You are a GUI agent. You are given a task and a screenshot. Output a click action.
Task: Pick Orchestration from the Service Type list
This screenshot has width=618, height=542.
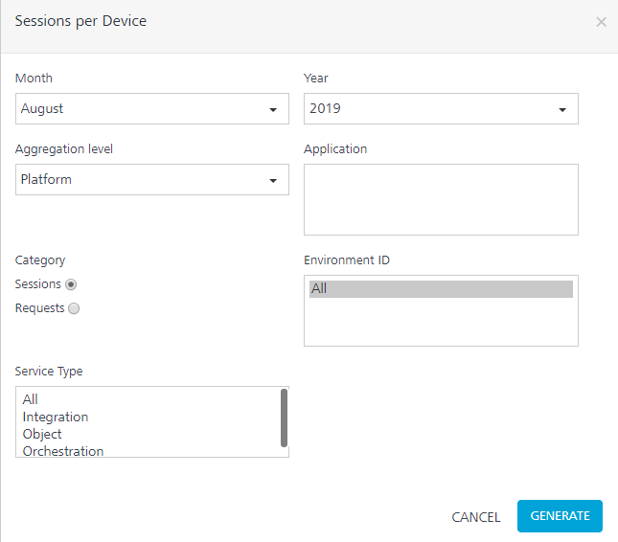[63, 450]
